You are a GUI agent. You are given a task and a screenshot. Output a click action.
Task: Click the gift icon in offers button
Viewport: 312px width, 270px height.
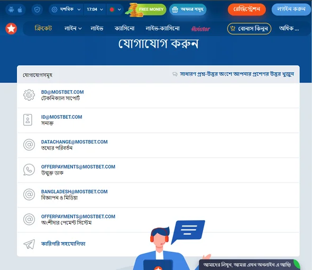click(x=175, y=10)
